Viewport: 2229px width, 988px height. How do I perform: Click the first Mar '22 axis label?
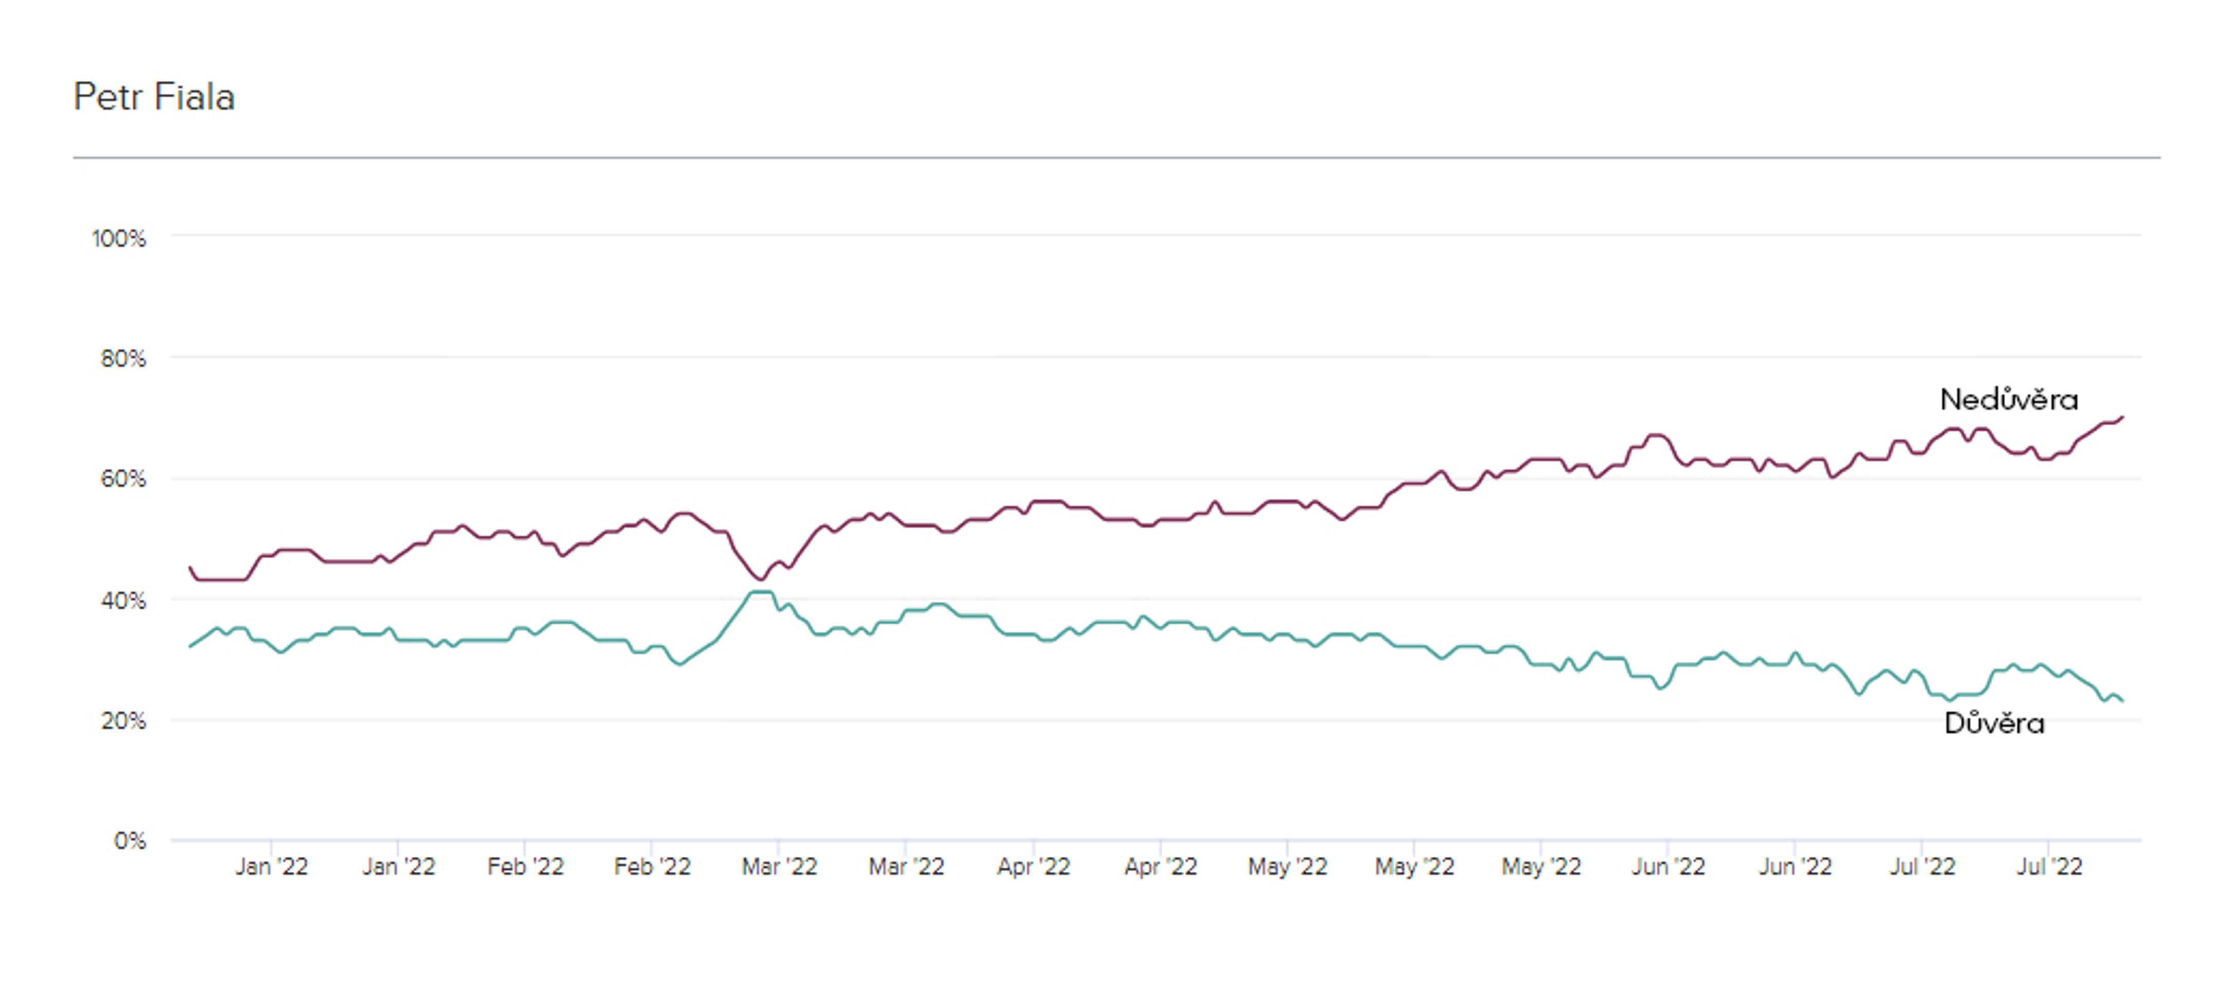[780, 866]
